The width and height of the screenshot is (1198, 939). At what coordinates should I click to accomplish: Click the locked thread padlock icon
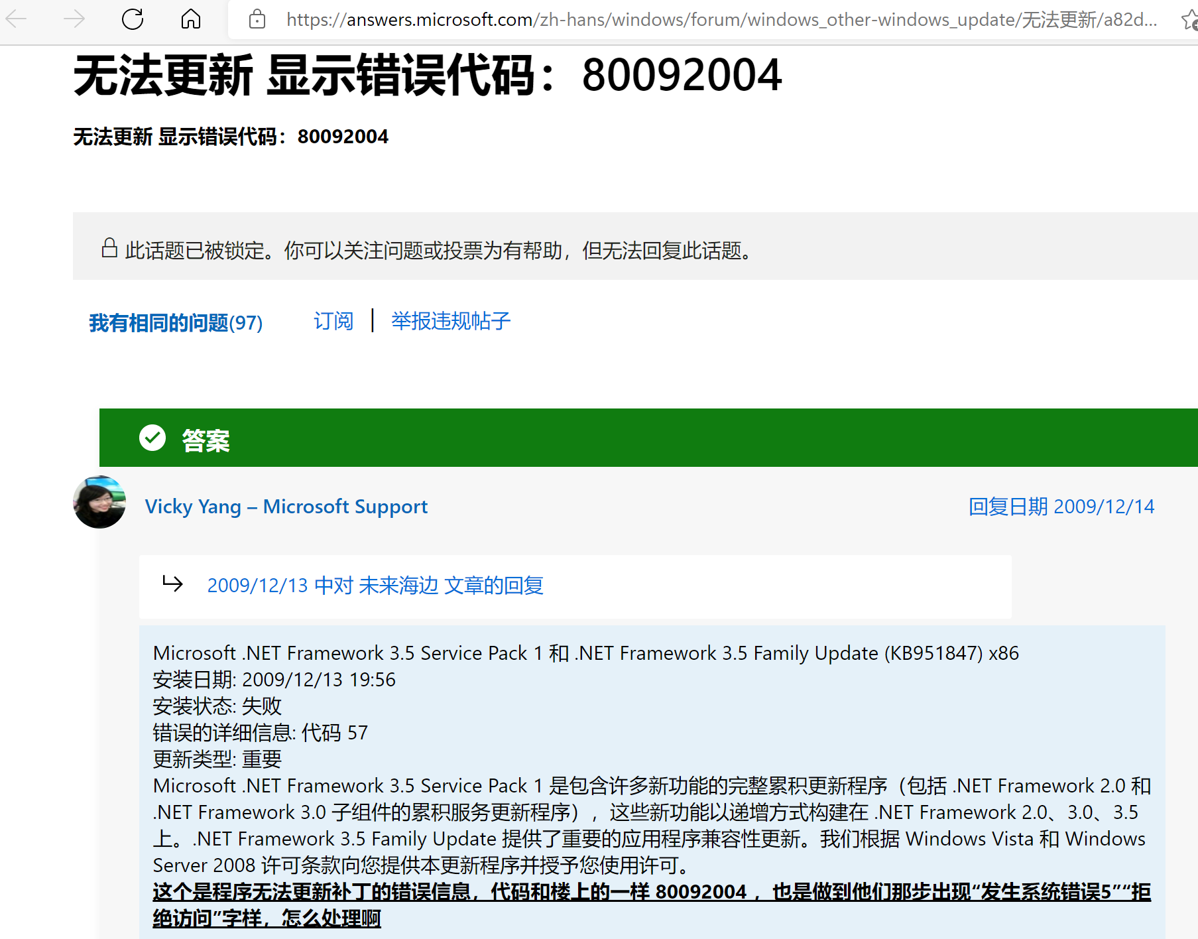(x=109, y=248)
